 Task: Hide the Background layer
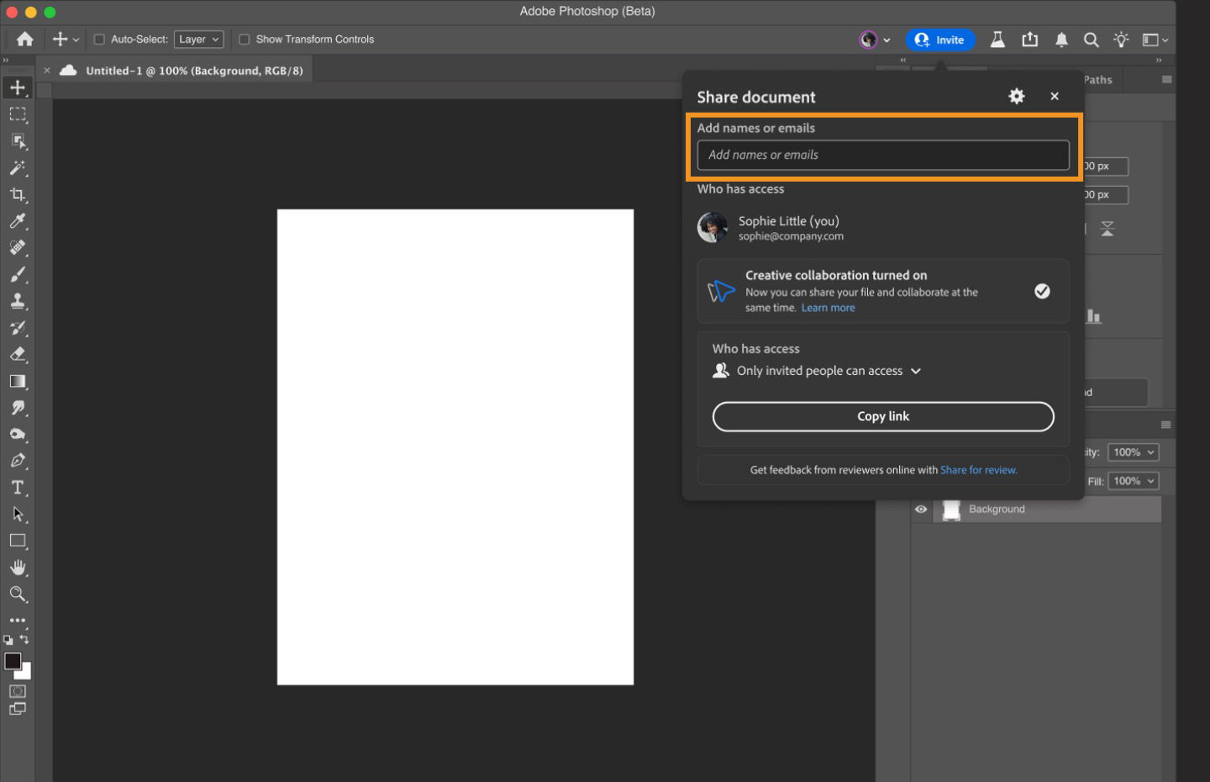click(920, 509)
